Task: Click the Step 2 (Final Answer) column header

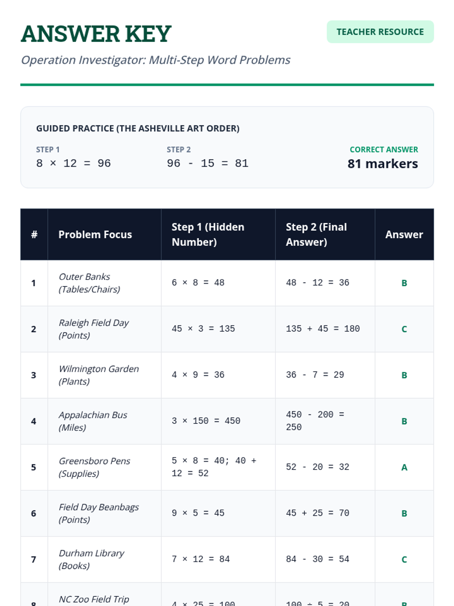Action: coord(316,234)
